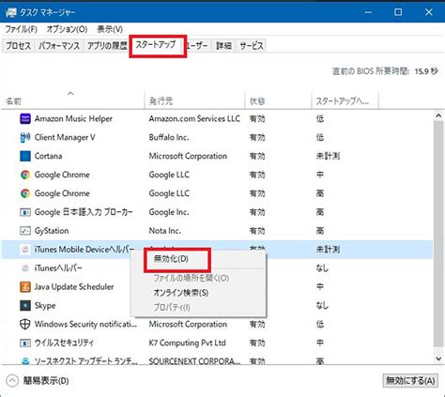The image size is (445, 397).
Task: Switch to the プロセス tab
Action: [18, 46]
